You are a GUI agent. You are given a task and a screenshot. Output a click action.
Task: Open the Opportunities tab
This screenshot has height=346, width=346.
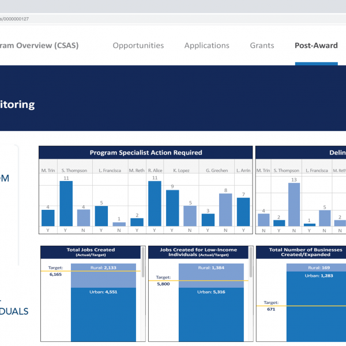[138, 46]
